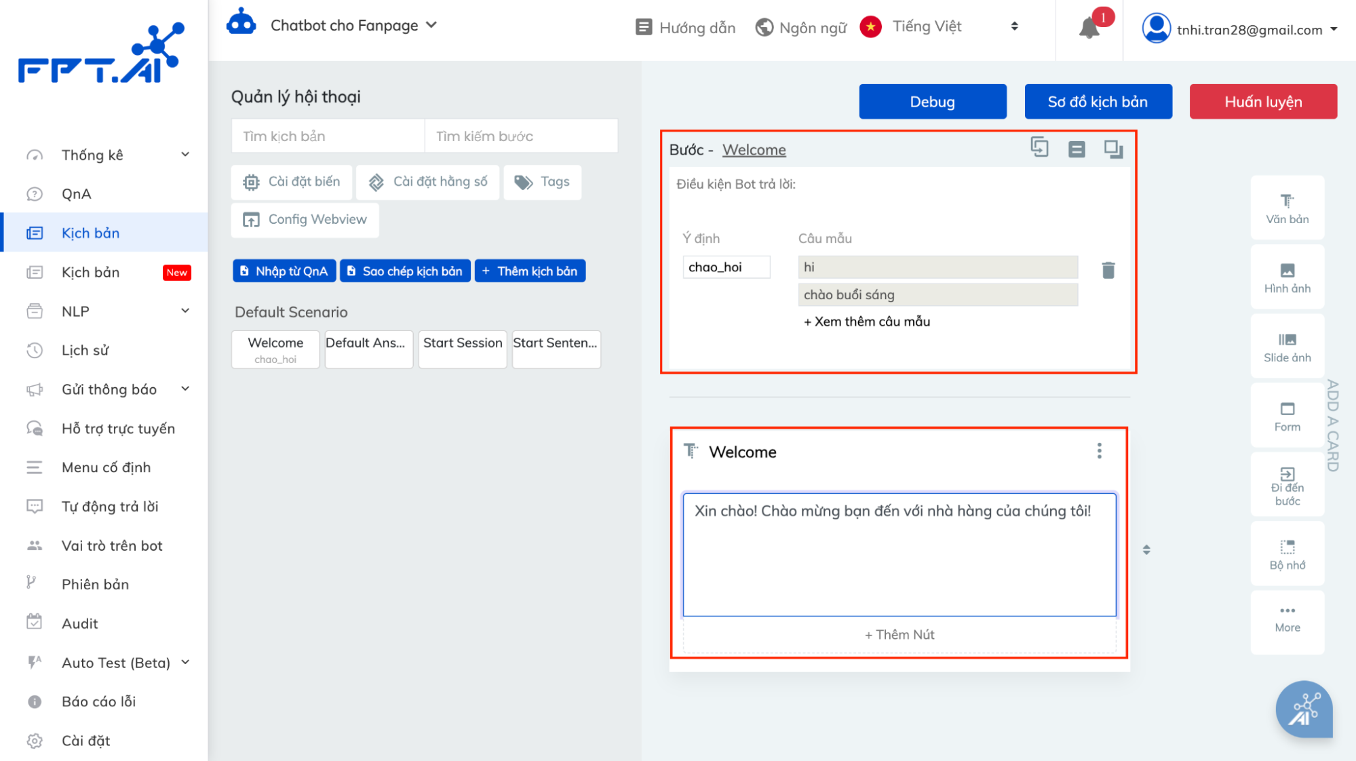Click the notification bell icon

click(1089, 28)
